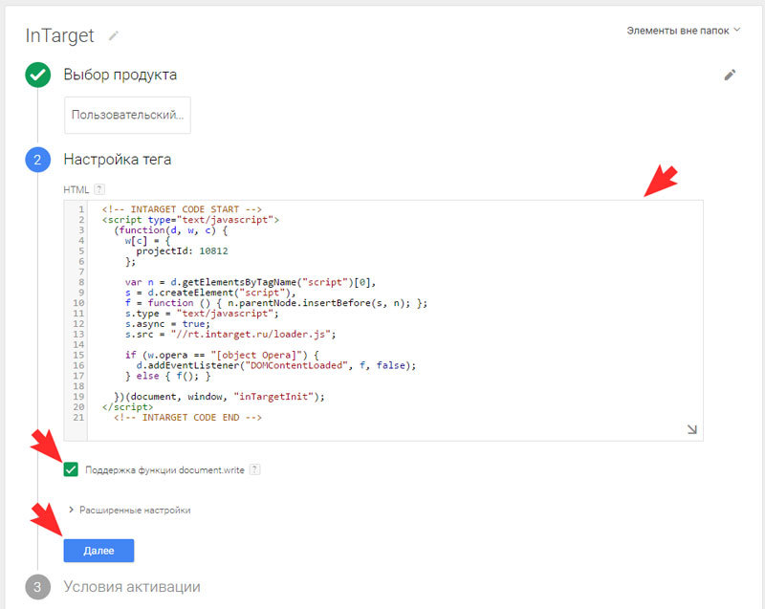Screen dimensions: 765x609
Task: Click the InTarget tag title
Action: pyautogui.click(x=59, y=35)
